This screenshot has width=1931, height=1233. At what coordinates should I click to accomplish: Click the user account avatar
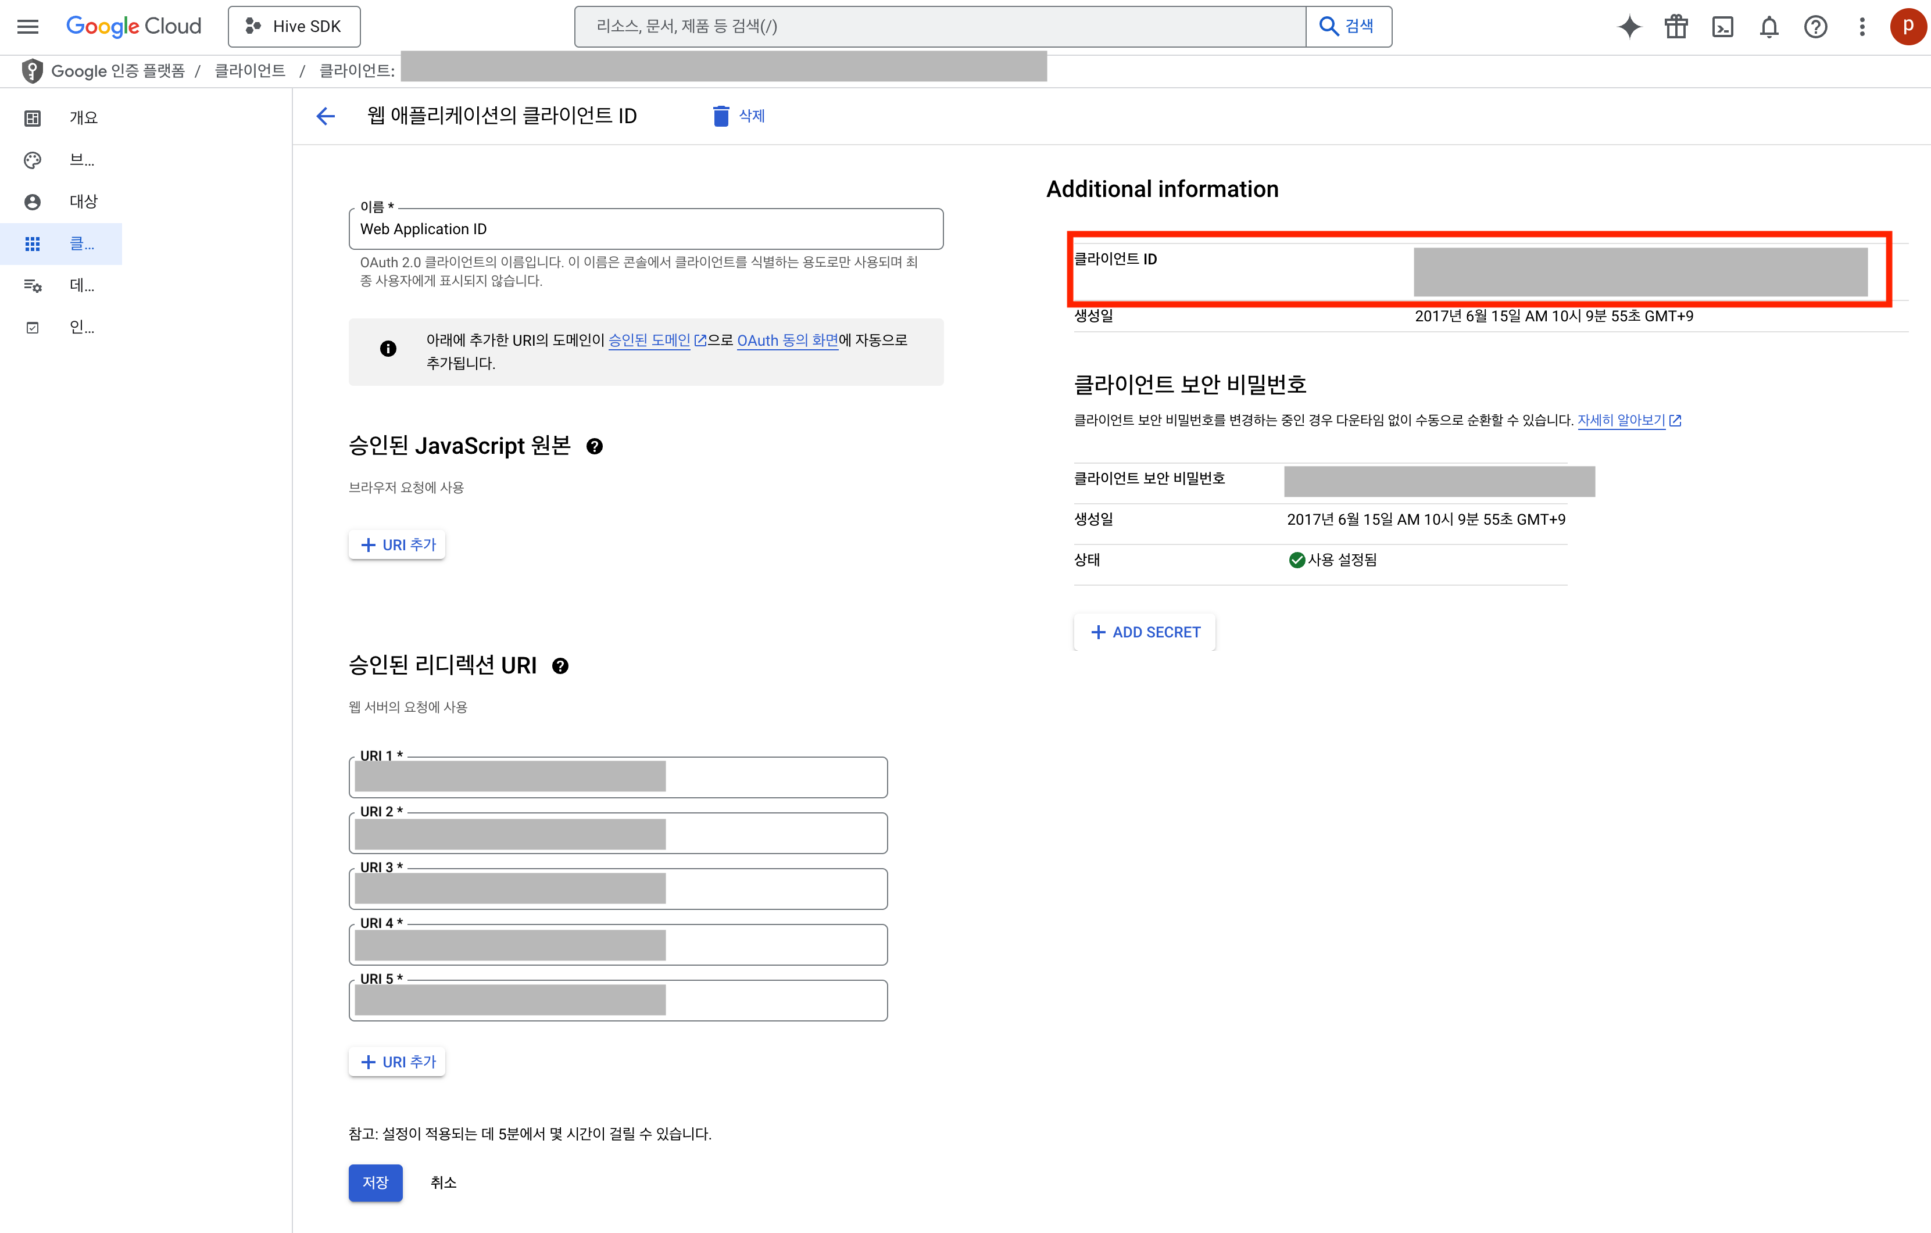pos(1908,27)
